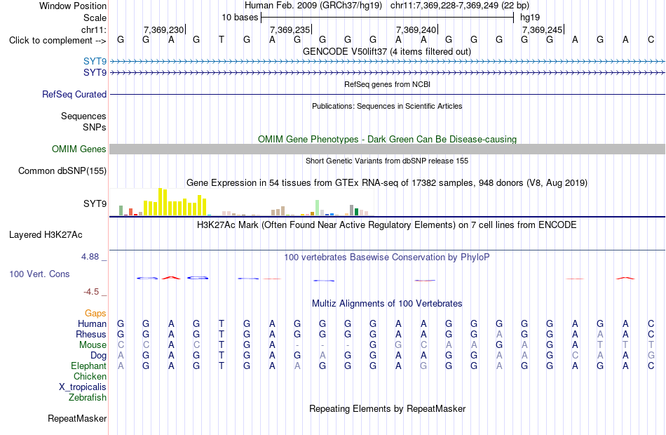This screenshot has height=435, width=666.
Task: Open the 'RefSeq Curated' track label
Action: coord(74,95)
